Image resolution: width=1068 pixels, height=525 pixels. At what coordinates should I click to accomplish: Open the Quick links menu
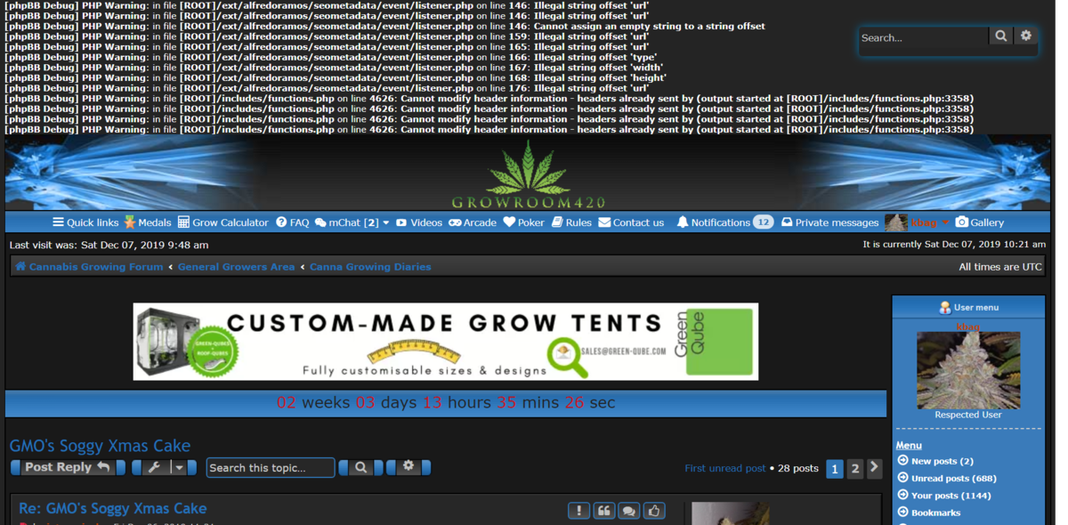(85, 222)
